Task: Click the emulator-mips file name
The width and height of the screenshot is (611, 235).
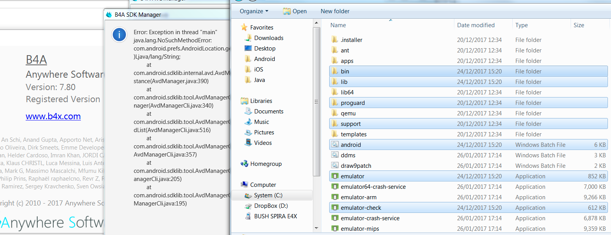Action: pos(360,228)
